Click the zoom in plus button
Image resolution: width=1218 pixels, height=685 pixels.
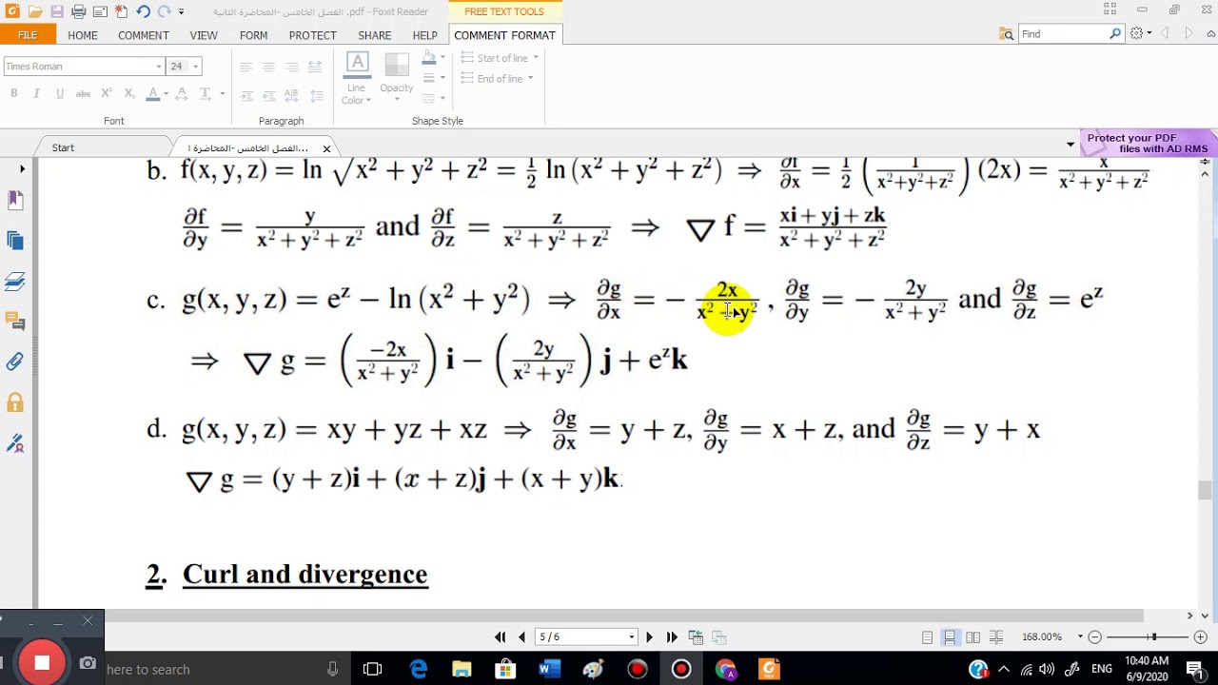(1200, 636)
